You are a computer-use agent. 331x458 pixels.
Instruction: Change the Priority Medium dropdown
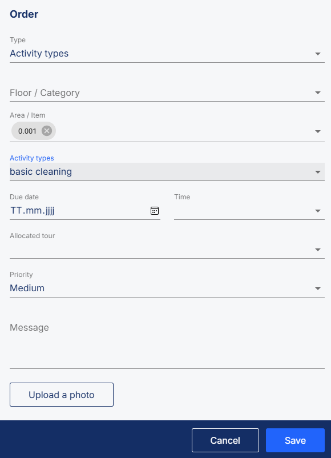coord(167,288)
